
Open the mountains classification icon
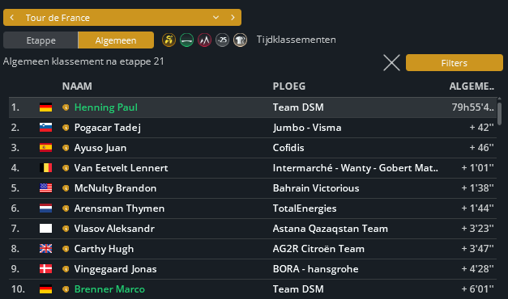pyautogui.click(x=204, y=40)
